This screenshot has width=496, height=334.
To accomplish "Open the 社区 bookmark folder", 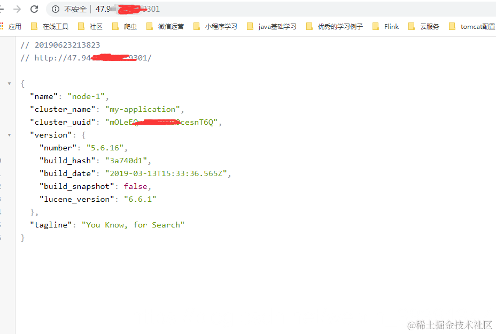I will (90, 27).
